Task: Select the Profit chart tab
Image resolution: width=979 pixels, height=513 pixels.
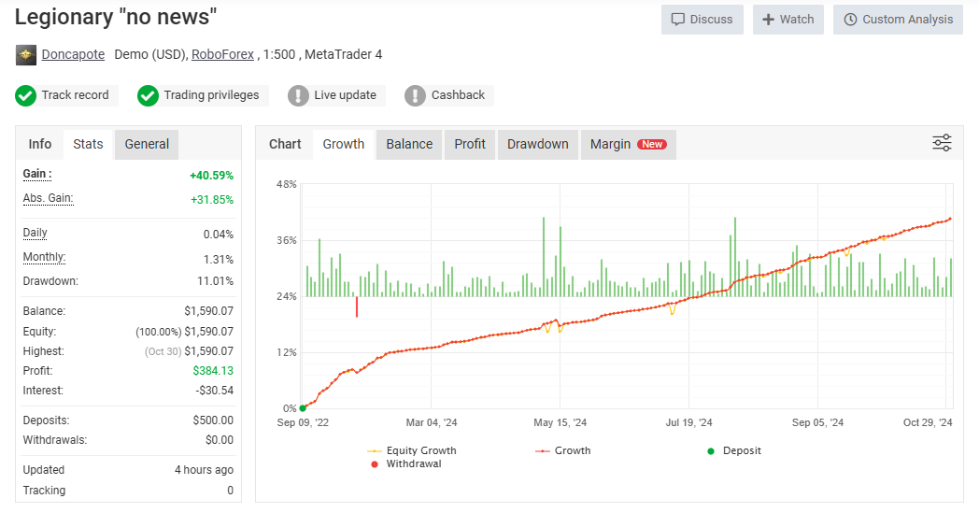Action: 470,144
